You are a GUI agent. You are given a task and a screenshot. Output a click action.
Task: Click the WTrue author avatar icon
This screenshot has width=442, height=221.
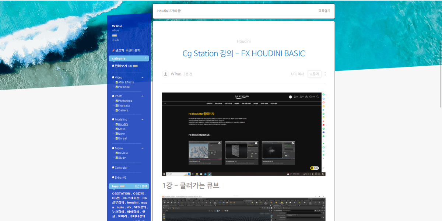point(166,74)
